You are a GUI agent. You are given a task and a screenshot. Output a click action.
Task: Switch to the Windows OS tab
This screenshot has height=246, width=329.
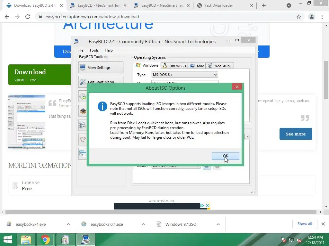point(147,65)
